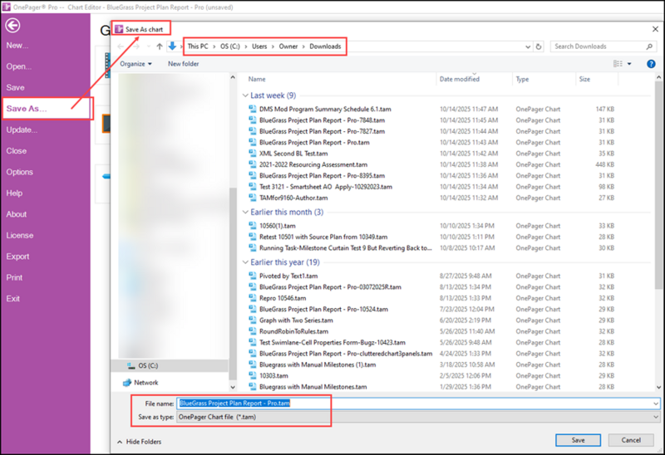Click the Close menu item in sidebar
665x455 pixels.
16,151
